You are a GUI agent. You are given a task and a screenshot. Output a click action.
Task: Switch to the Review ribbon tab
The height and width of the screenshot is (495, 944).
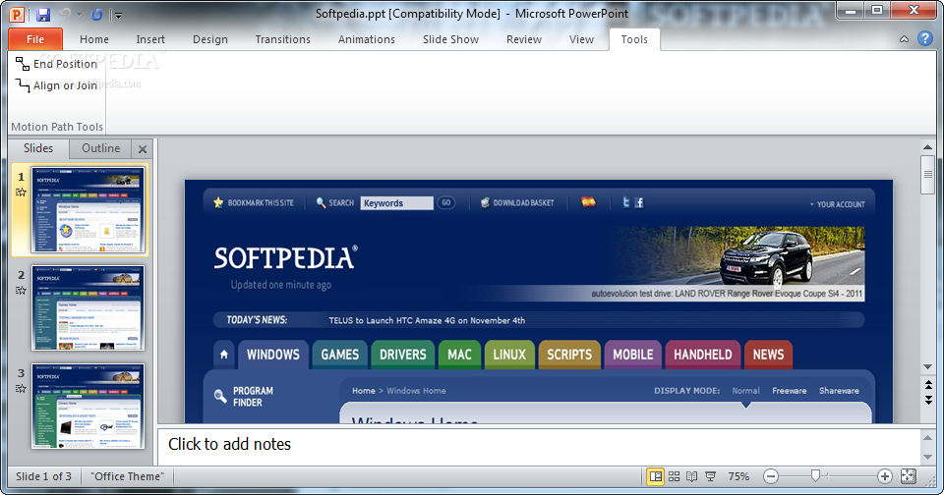click(x=523, y=39)
